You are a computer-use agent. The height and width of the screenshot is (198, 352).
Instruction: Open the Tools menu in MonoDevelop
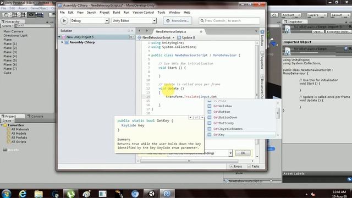coord(161,12)
